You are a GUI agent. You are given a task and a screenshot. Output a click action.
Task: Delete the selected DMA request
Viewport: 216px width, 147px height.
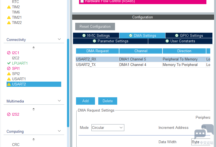pos(108,101)
